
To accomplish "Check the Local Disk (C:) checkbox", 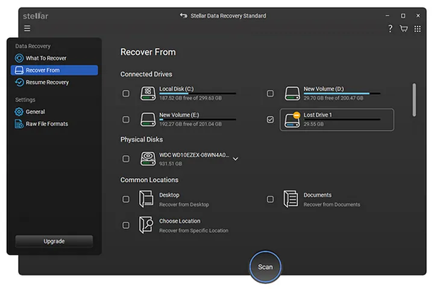I will coord(126,93).
